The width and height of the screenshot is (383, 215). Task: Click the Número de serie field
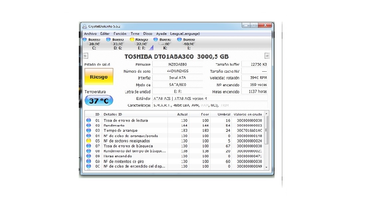coord(178,71)
